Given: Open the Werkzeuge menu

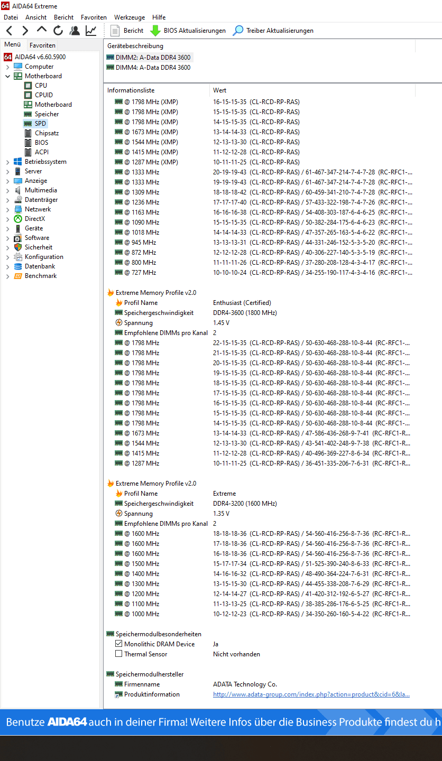Looking at the screenshot, I should 130,17.
